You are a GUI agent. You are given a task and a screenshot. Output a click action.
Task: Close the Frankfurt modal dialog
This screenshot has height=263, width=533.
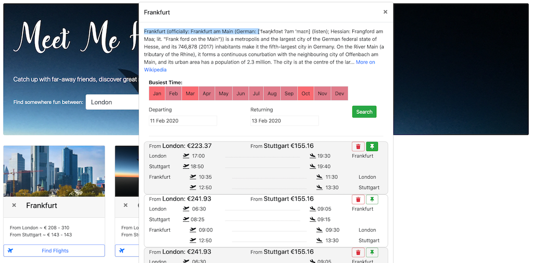pyautogui.click(x=385, y=12)
